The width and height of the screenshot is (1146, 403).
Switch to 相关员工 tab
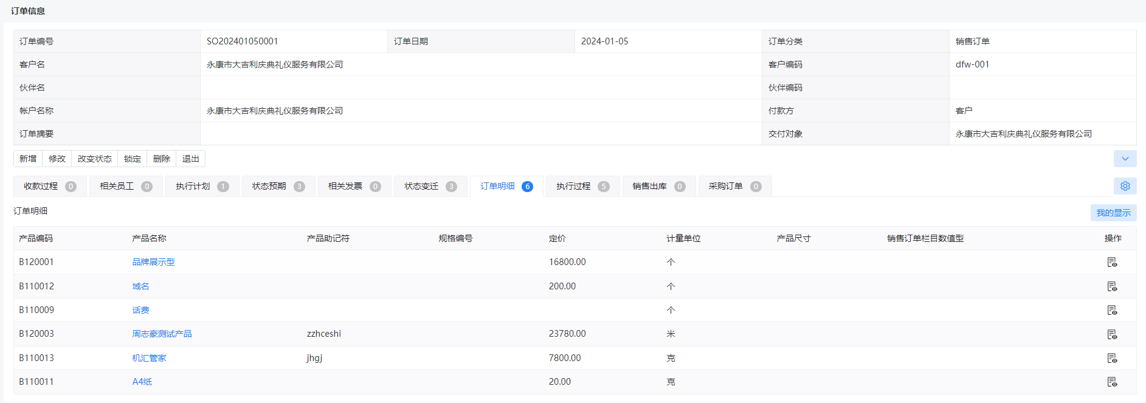[126, 186]
